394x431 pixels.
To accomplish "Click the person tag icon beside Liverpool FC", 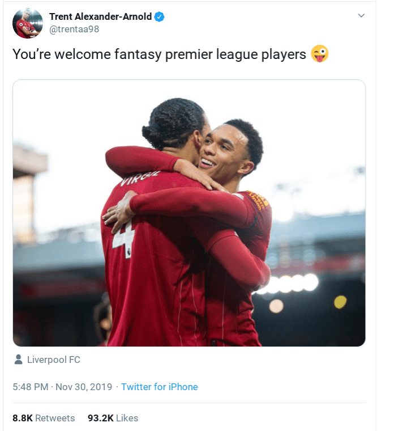I will point(18,360).
